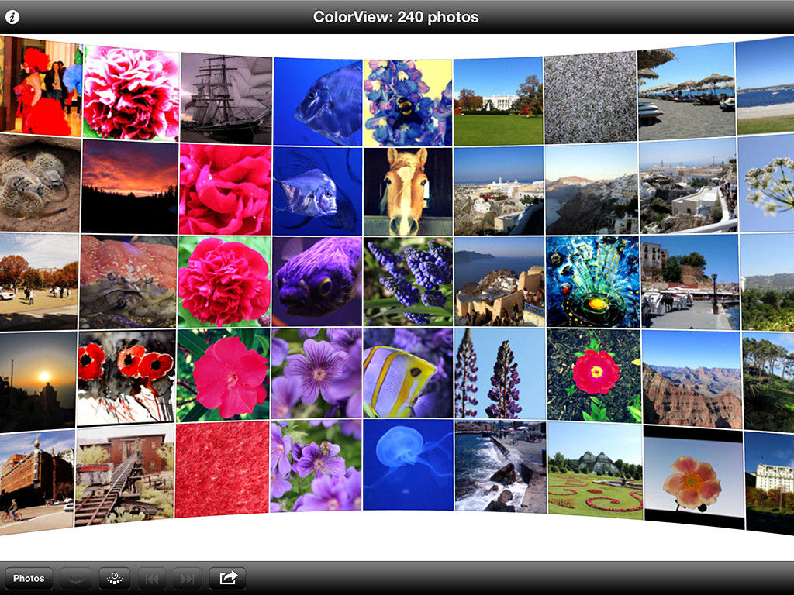Open the harbor promenade with lamp post photo
This screenshot has height=595, width=794.
pos(689,282)
